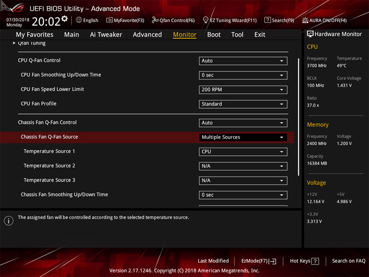This screenshot has height=277, width=369.
Task: Open the Advanced tab
Action: (147, 35)
